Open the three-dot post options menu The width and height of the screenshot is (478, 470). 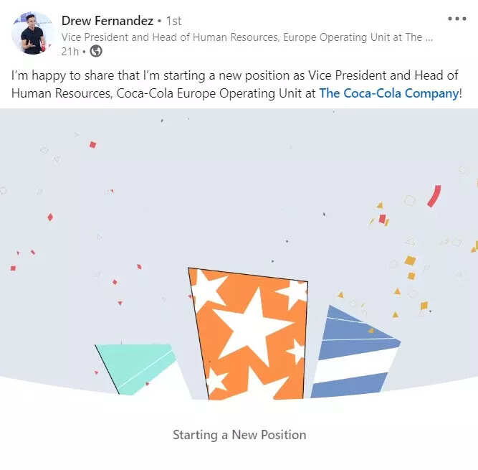457,19
